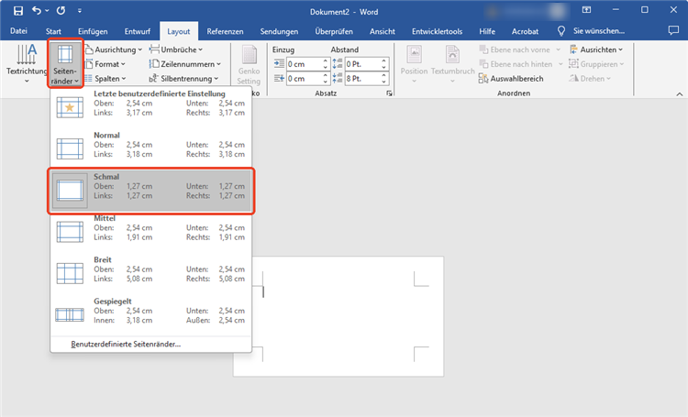Switch to the Einfügen tab

pos(93,31)
